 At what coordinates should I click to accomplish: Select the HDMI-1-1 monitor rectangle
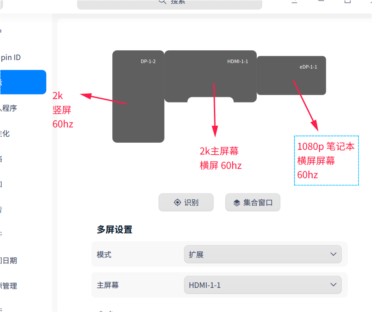pos(211,76)
